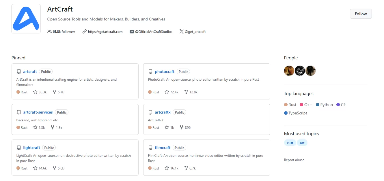Open the artcraft repository link
Screen dimensions: 384x181
click(x=30, y=72)
